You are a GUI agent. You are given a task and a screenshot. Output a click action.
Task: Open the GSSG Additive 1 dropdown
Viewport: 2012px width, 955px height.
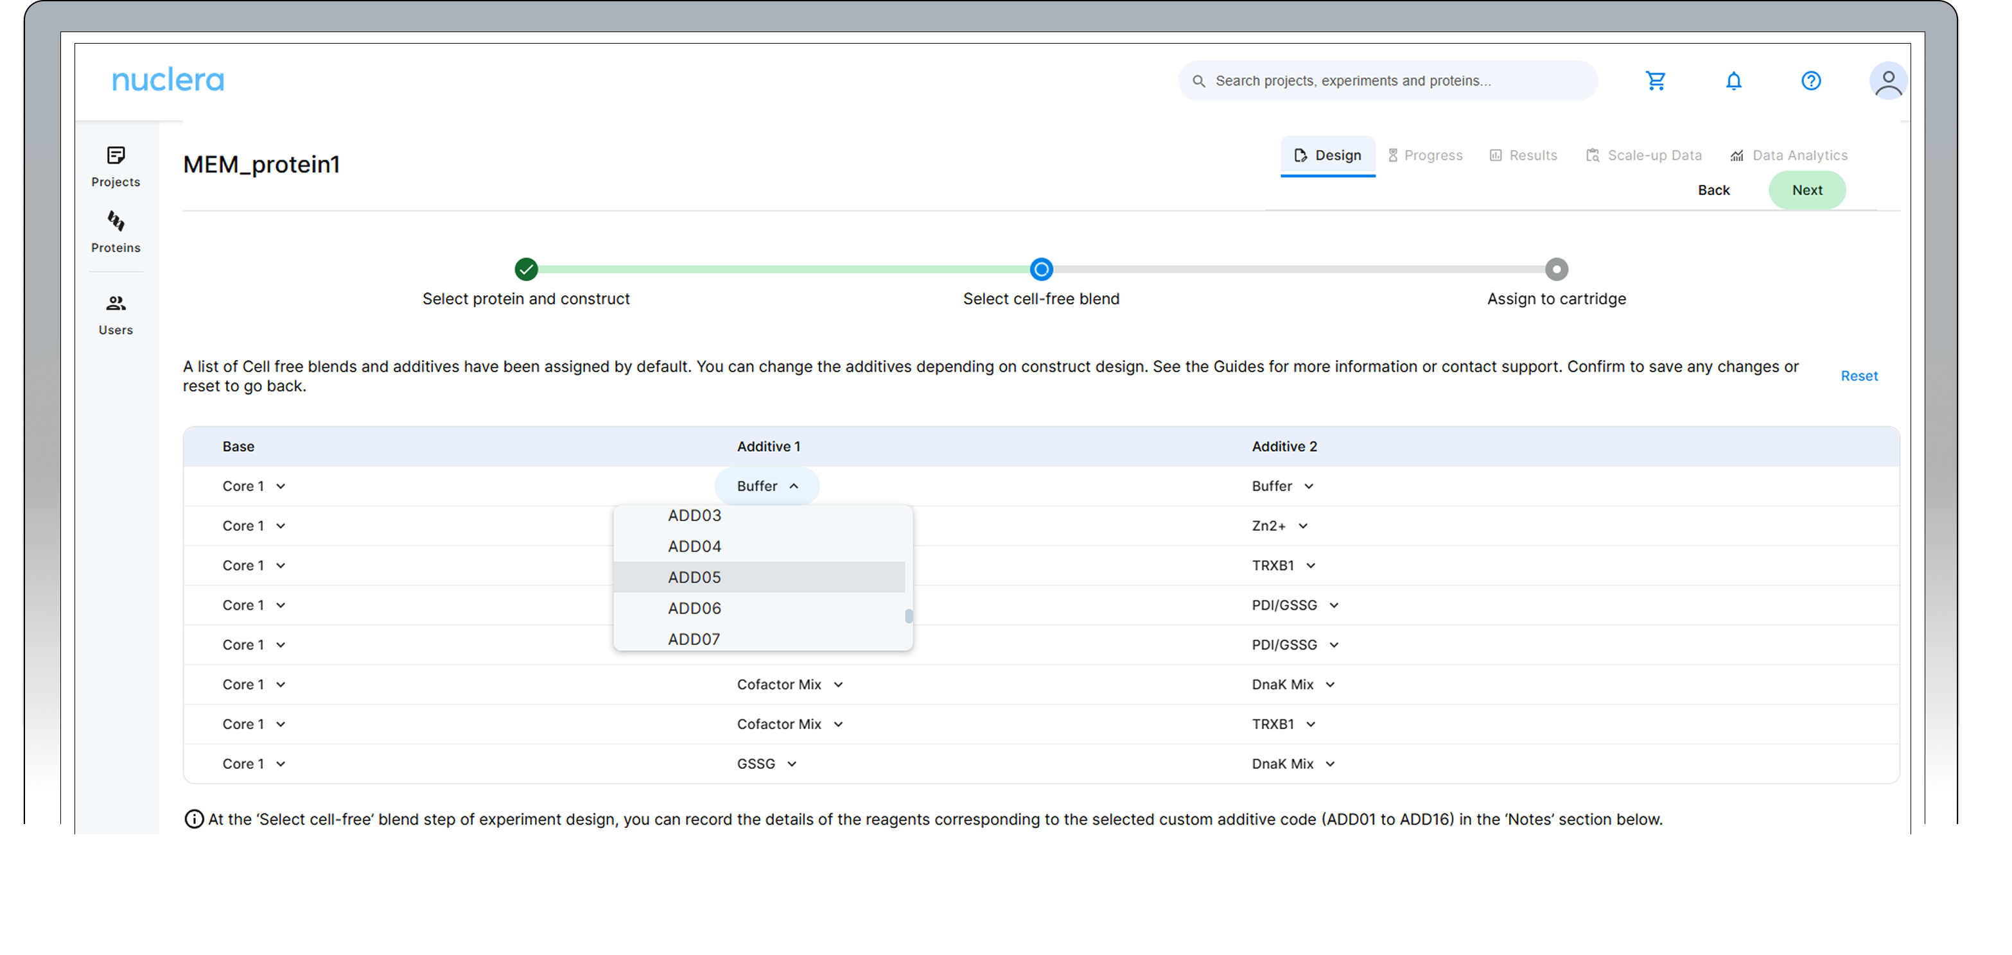[766, 764]
